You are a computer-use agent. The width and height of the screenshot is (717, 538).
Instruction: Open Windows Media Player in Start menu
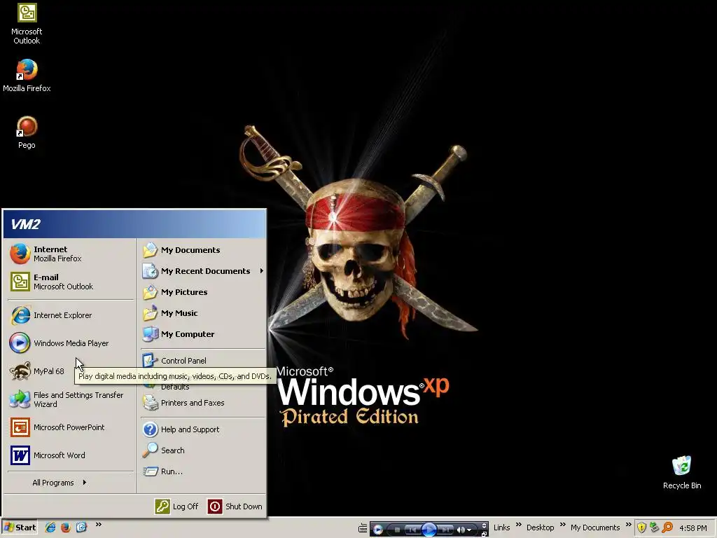[71, 343]
